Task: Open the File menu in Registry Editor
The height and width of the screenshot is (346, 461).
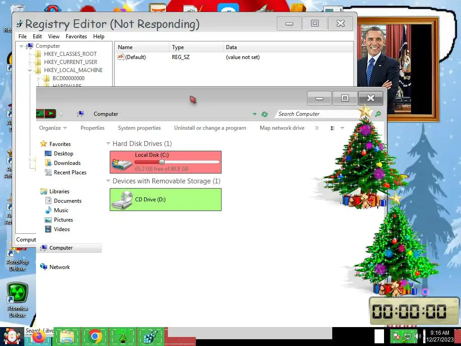Action: pyautogui.click(x=23, y=36)
